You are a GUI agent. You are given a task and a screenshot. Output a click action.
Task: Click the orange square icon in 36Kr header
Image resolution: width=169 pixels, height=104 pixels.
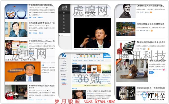click(81, 56)
